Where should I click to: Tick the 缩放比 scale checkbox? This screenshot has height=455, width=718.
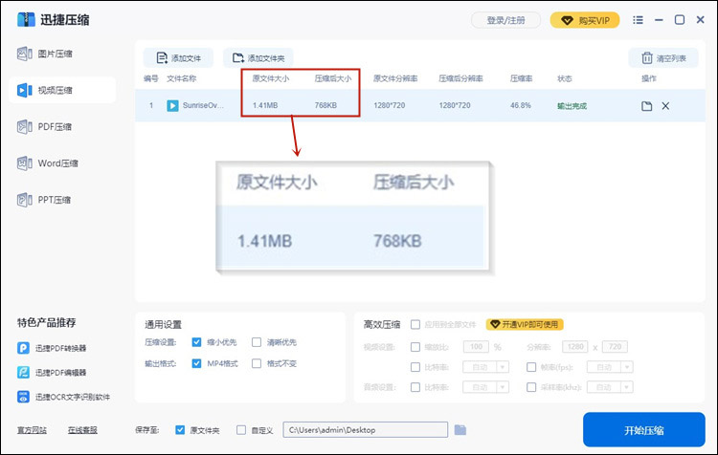415,347
